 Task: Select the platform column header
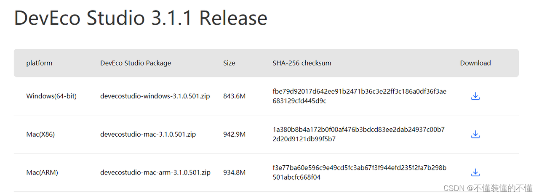(39, 63)
